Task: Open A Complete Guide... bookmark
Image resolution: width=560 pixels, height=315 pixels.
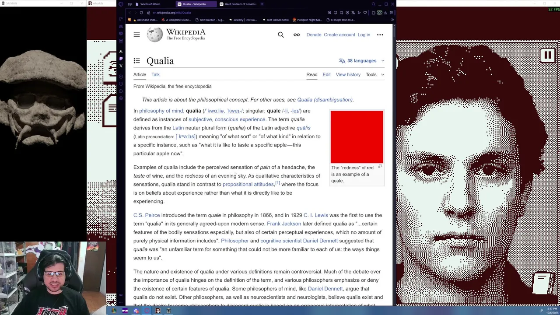Action: point(176,20)
